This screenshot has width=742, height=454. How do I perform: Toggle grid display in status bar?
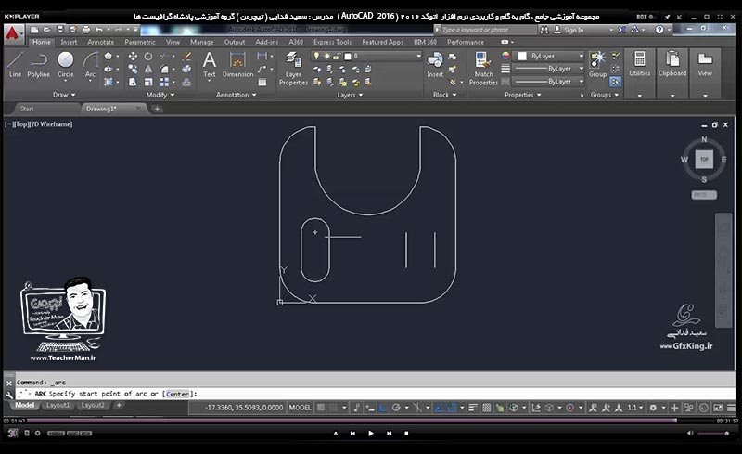(x=321, y=408)
